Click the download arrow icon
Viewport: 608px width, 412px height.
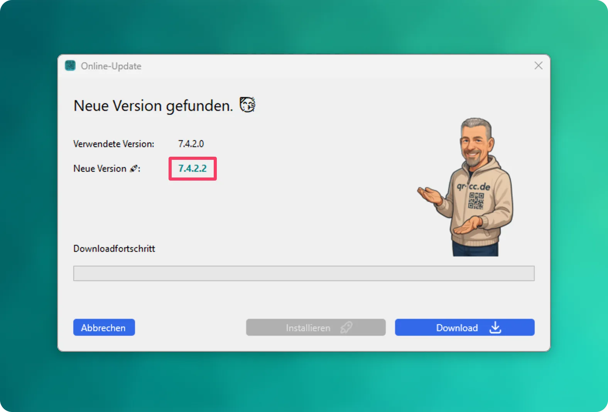pos(495,328)
